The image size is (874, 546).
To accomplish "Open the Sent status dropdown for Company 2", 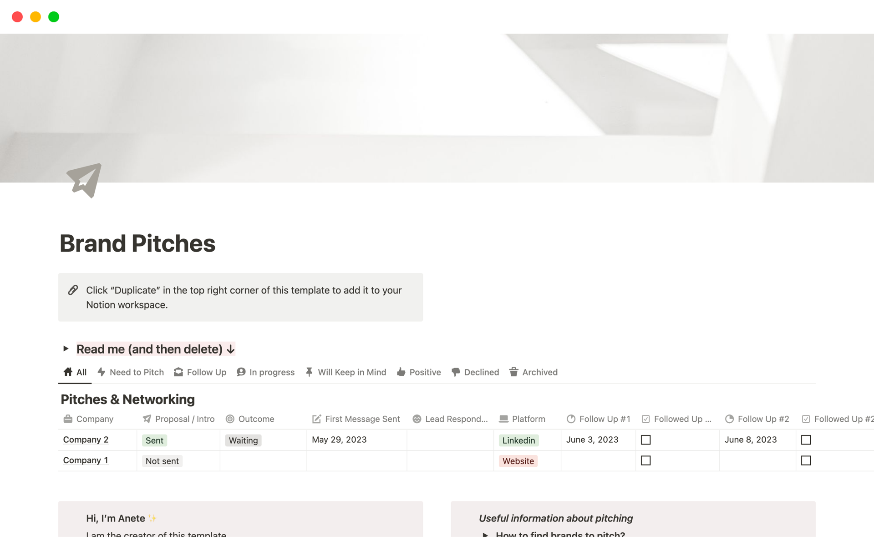I will 154,440.
